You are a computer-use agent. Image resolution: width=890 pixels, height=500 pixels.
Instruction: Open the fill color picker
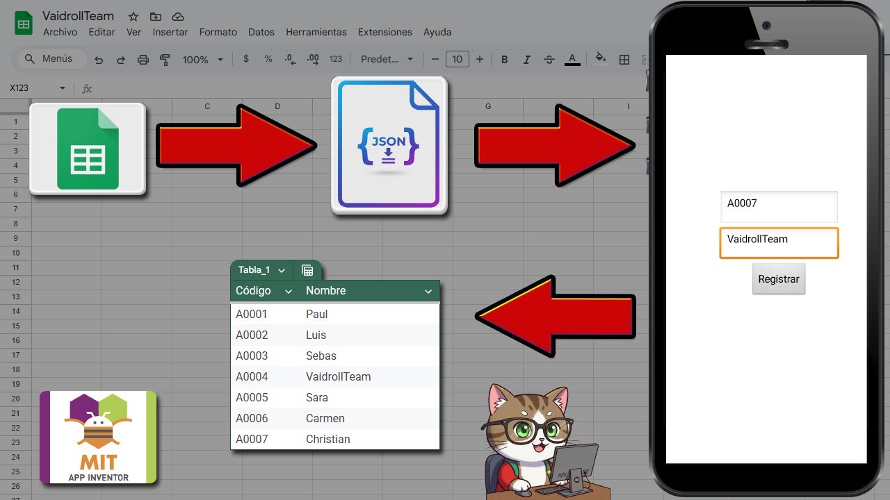click(601, 59)
